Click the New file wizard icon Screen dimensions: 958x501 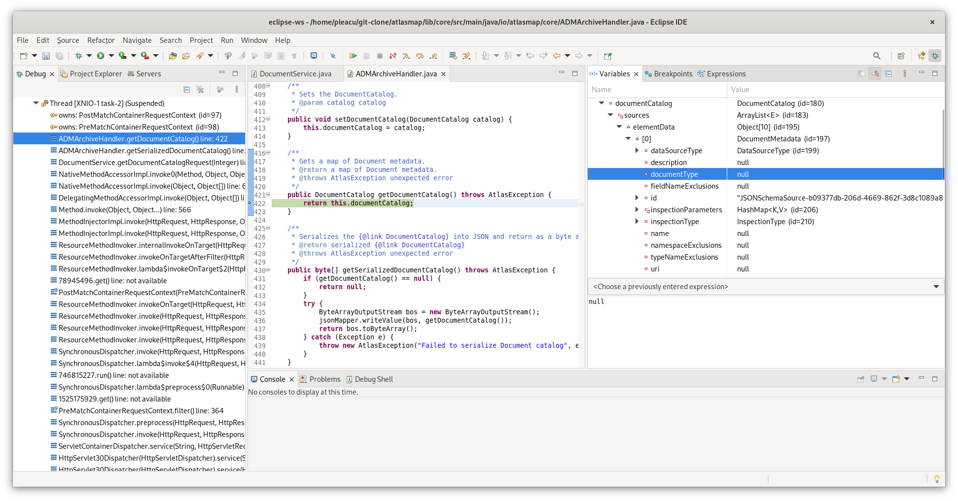(23, 56)
